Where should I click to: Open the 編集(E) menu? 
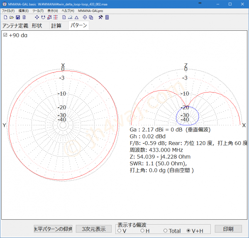click(24, 11)
